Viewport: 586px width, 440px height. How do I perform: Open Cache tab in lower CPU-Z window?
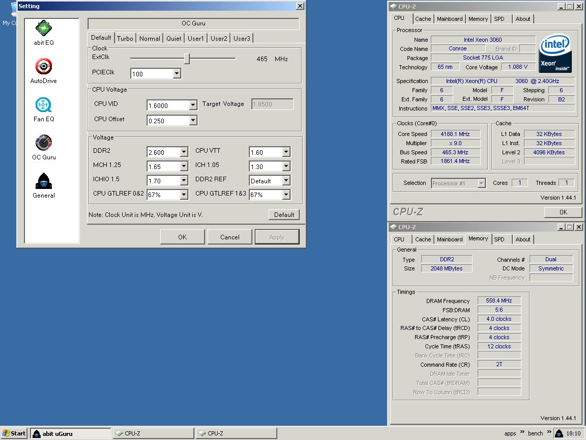(x=423, y=239)
